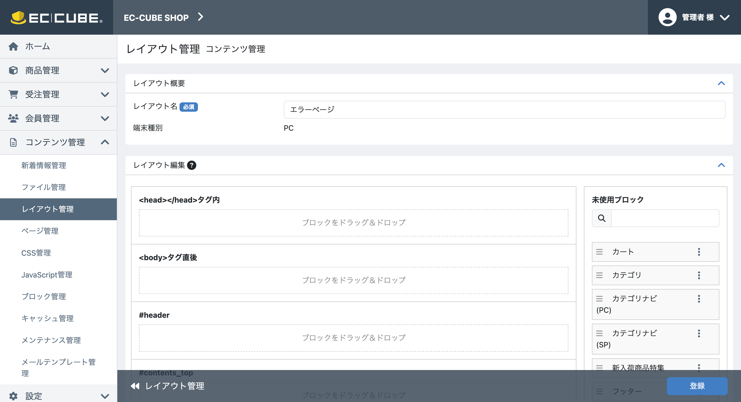Open the EC-CUBE SHOP link

(156, 18)
